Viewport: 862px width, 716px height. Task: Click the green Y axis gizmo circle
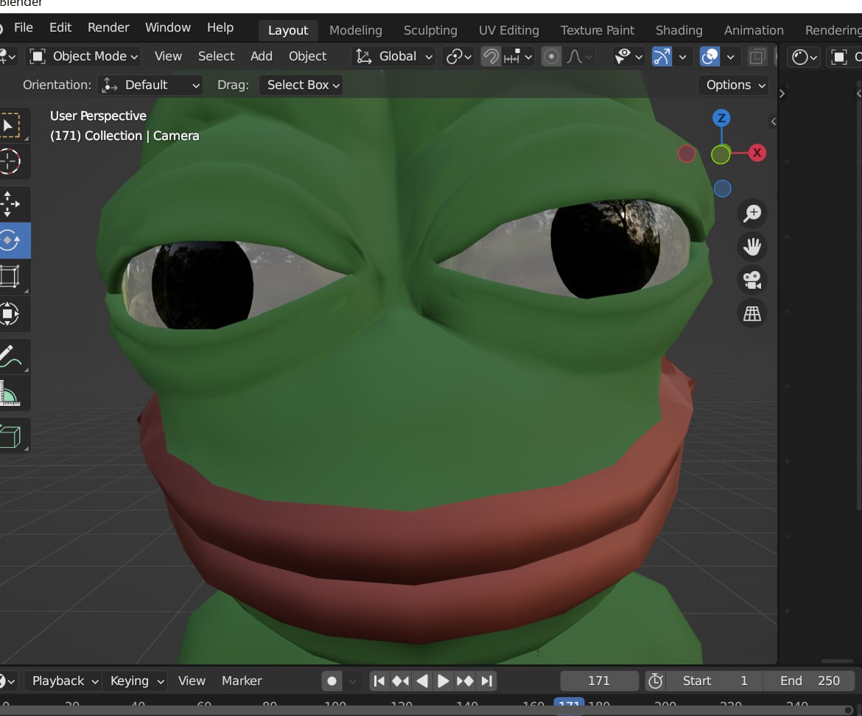click(720, 155)
